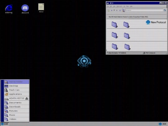Open the File menu in the C: window
Image resolution: width=168 pixels, height=126 pixels.
(108, 6)
